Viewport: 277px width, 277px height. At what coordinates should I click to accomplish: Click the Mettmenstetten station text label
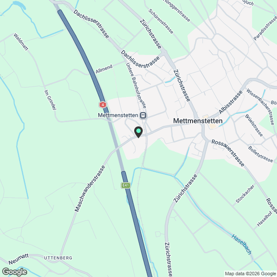(118, 116)
